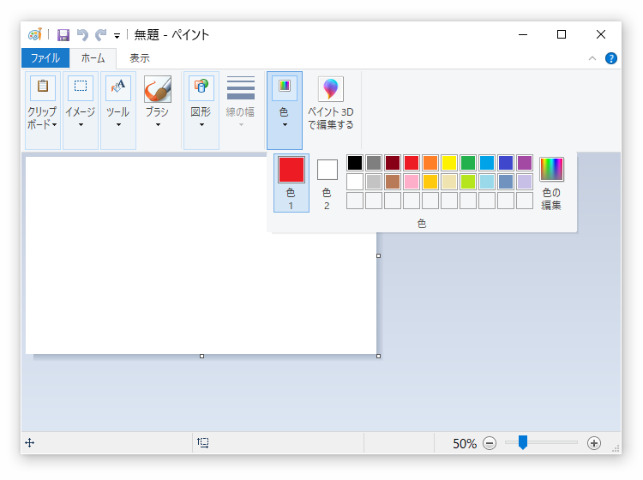Expand the イメージ group dropdown arrow

pos(81,124)
